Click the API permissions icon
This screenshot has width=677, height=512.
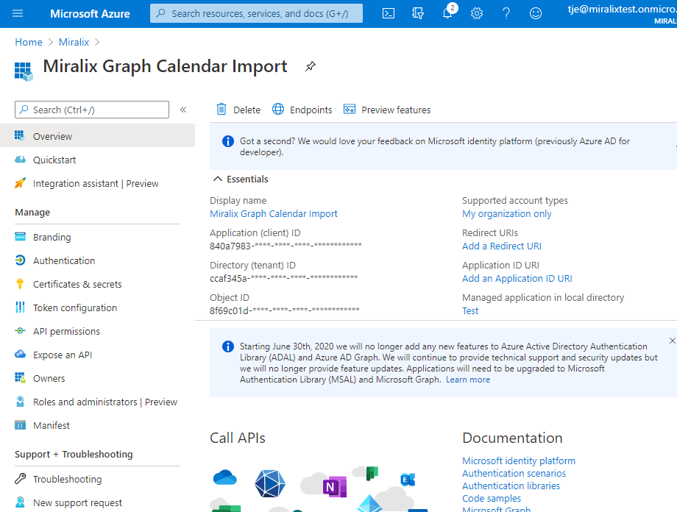click(21, 331)
